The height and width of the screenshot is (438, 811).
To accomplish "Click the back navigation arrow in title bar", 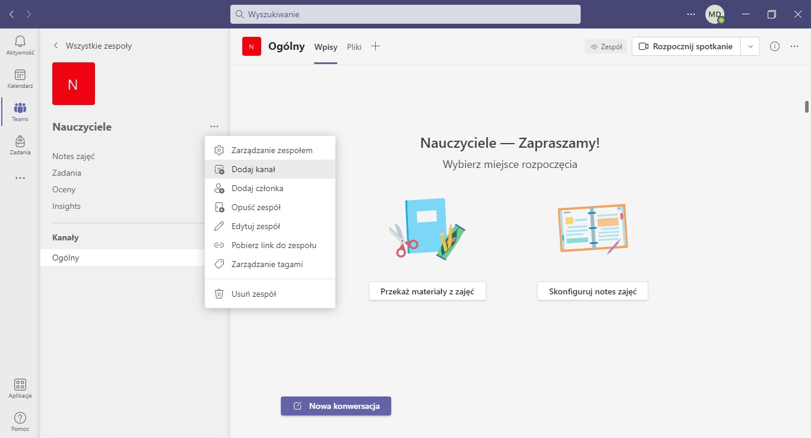I will tap(12, 14).
